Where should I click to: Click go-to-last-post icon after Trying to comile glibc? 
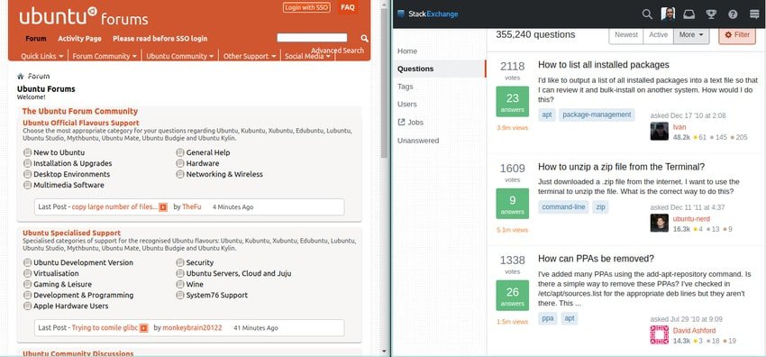(143, 328)
